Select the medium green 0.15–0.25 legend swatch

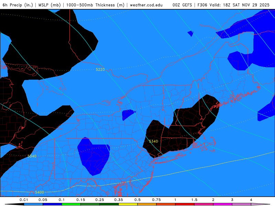90,204
